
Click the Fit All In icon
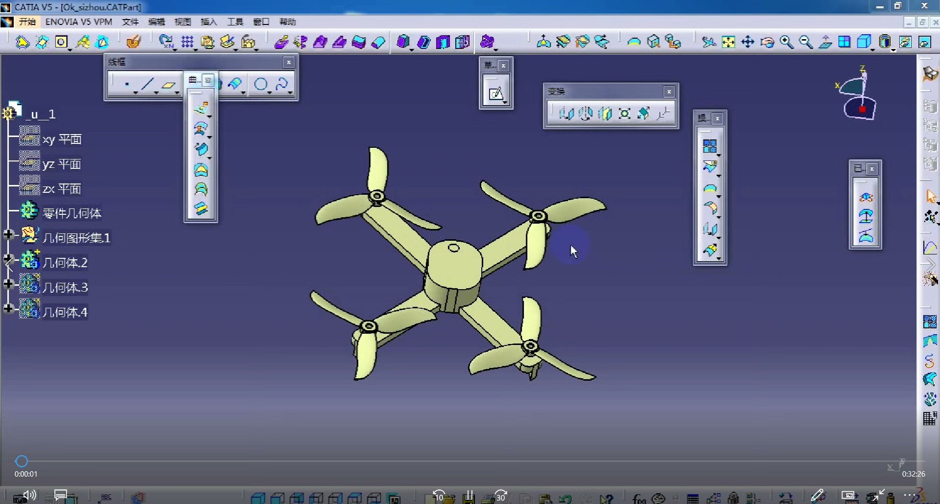click(728, 42)
